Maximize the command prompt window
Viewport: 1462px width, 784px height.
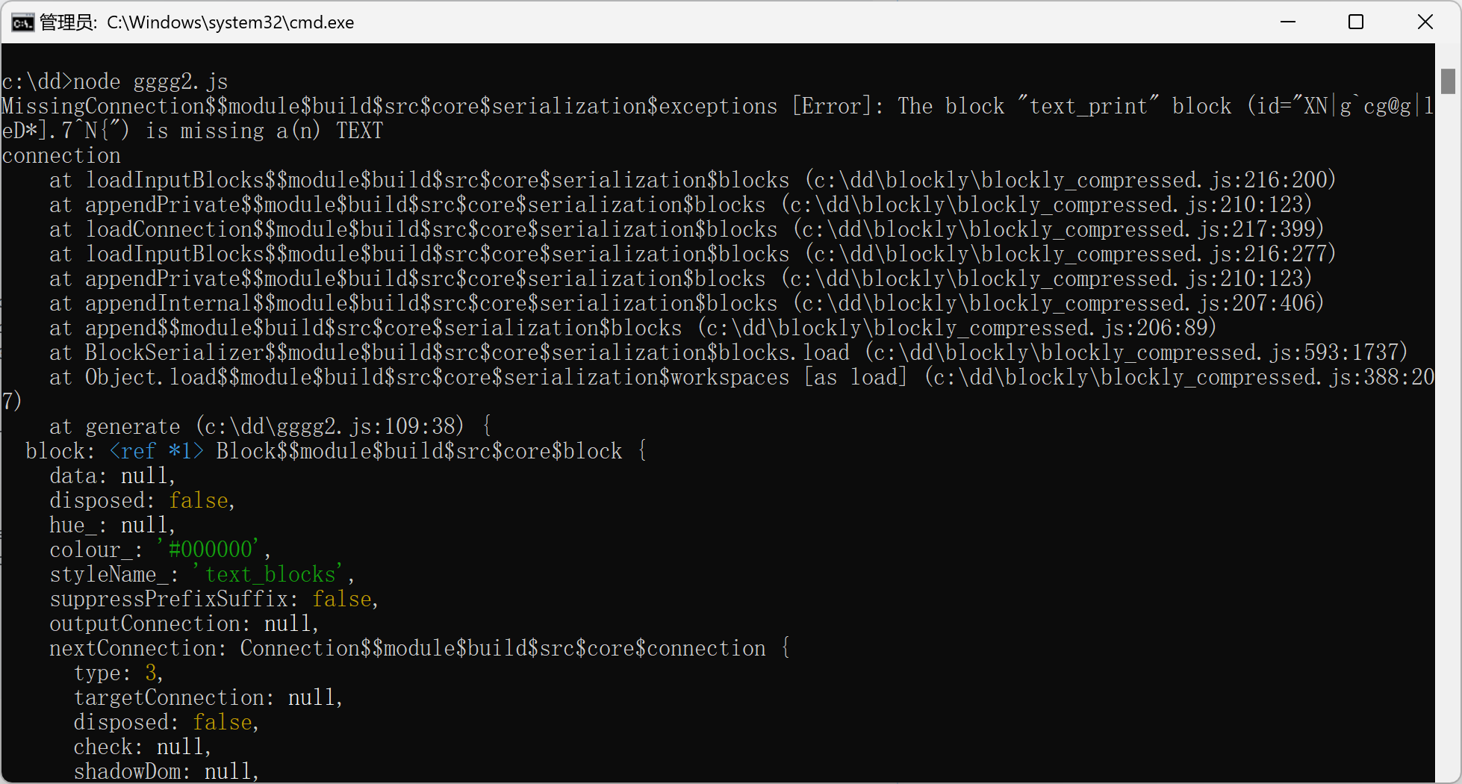[1356, 22]
